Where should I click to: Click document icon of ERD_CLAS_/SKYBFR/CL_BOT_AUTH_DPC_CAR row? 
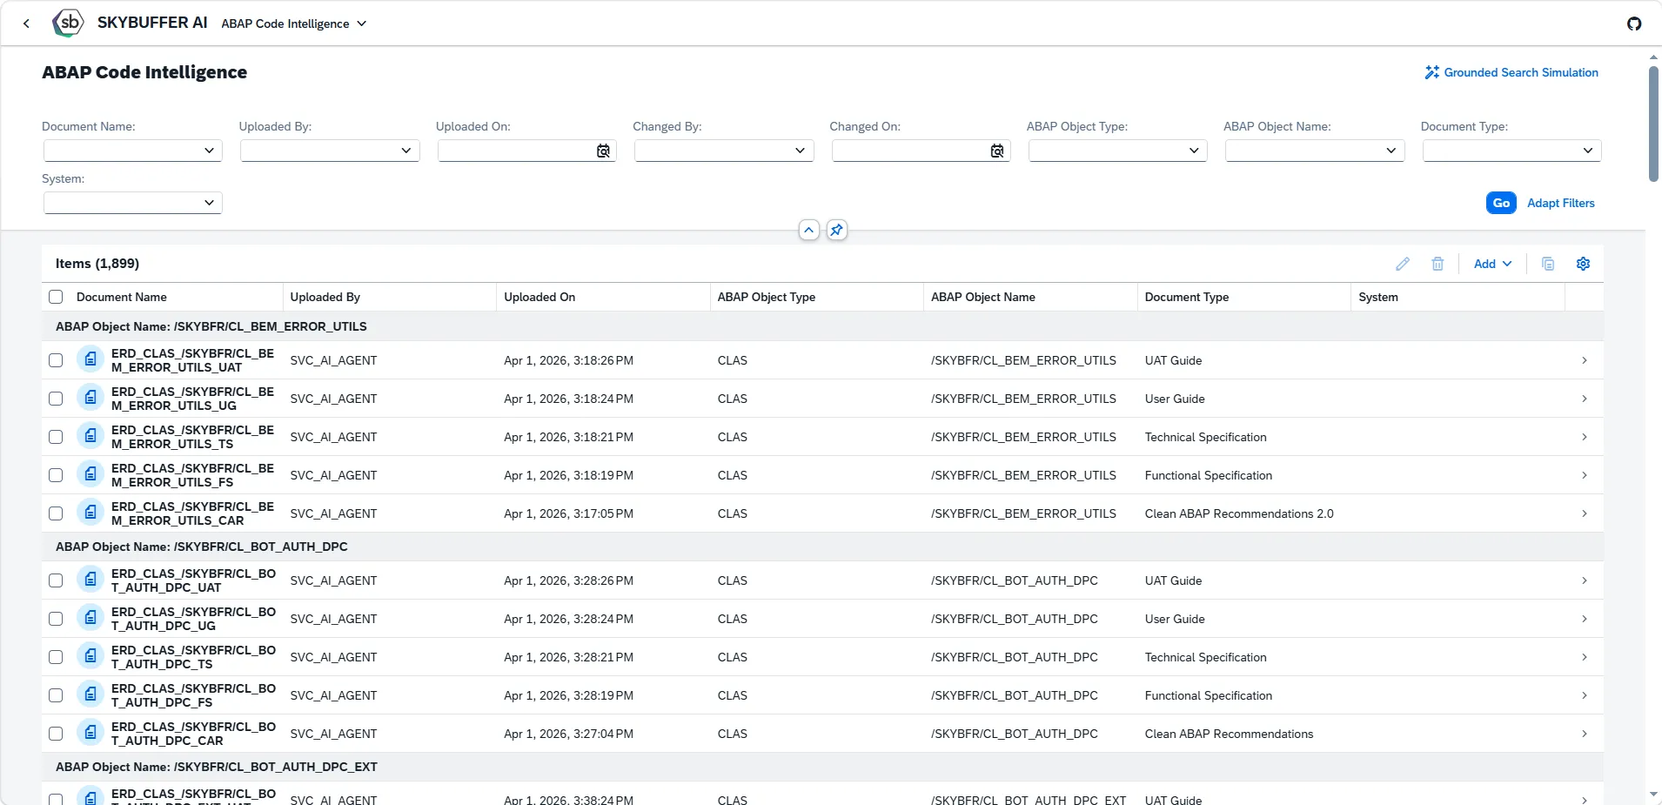pos(90,733)
